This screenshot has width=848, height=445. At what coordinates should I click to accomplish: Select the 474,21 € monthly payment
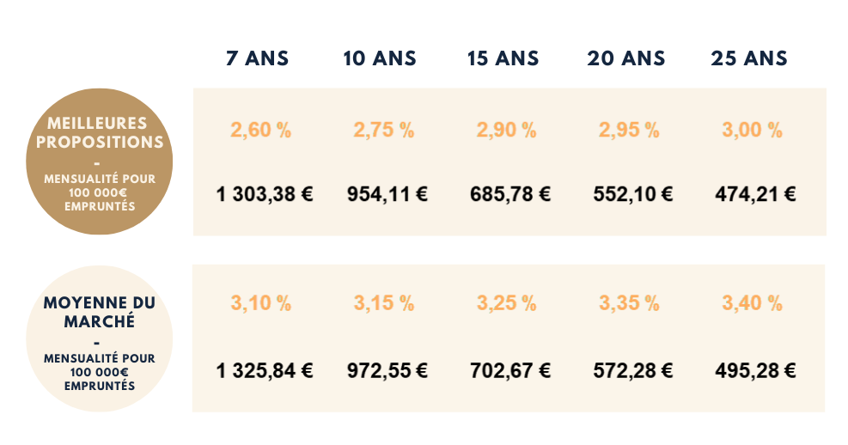pyautogui.click(x=755, y=194)
